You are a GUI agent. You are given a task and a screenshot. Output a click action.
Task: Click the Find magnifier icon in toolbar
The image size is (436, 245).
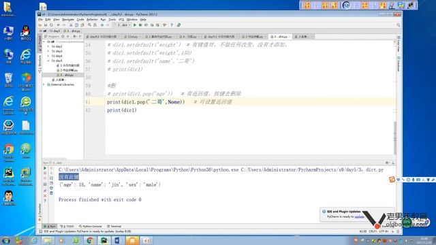point(89,25)
